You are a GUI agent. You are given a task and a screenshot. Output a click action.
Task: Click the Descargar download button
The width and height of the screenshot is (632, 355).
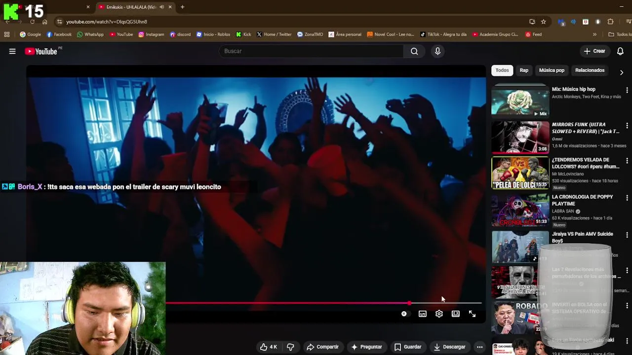pyautogui.click(x=450, y=347)
